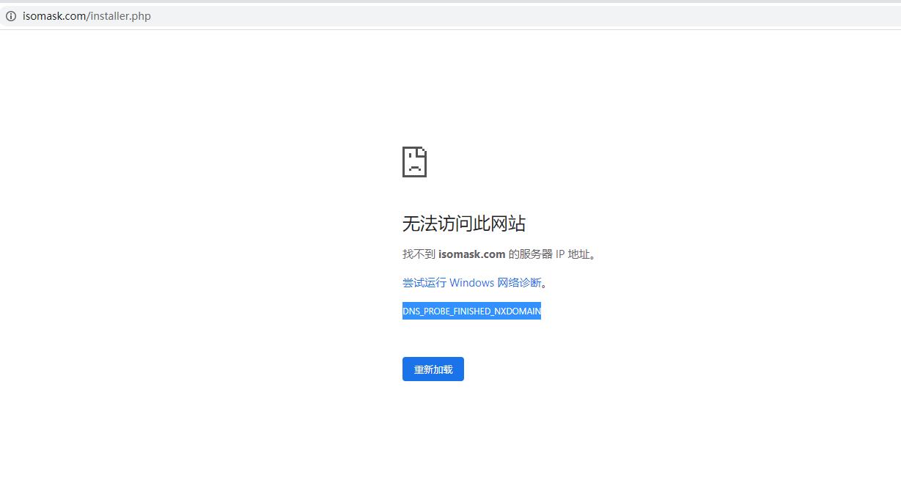Click the highlighted DNS_PROBE_FINISHED_NXDOMAIN error code
Screen dimensions: 901x483
pyautogui.click(x=471, y=311)
